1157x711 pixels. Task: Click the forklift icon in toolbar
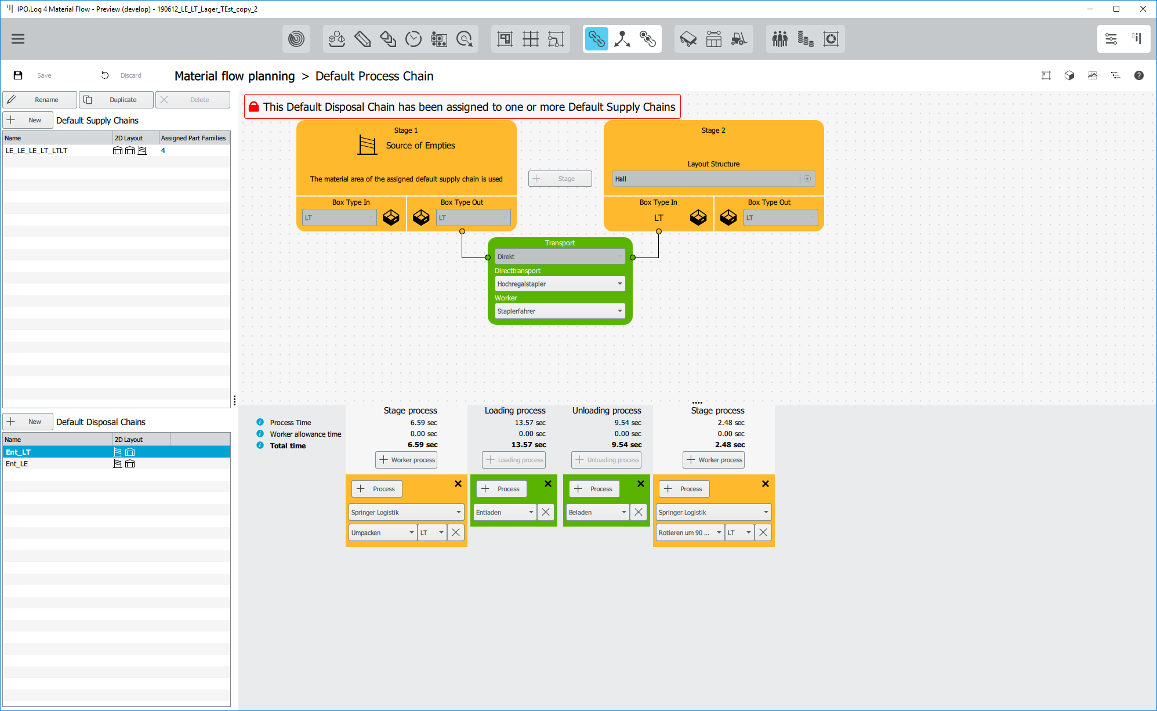coord(739,39)
